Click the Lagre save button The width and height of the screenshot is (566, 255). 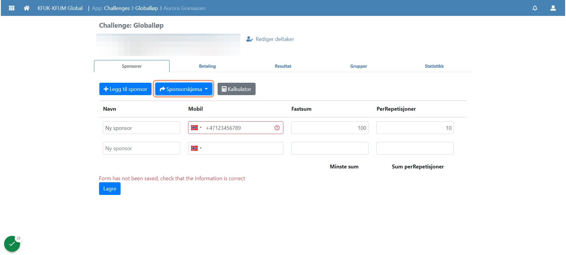pyautogui.click(x=110, y=189)
